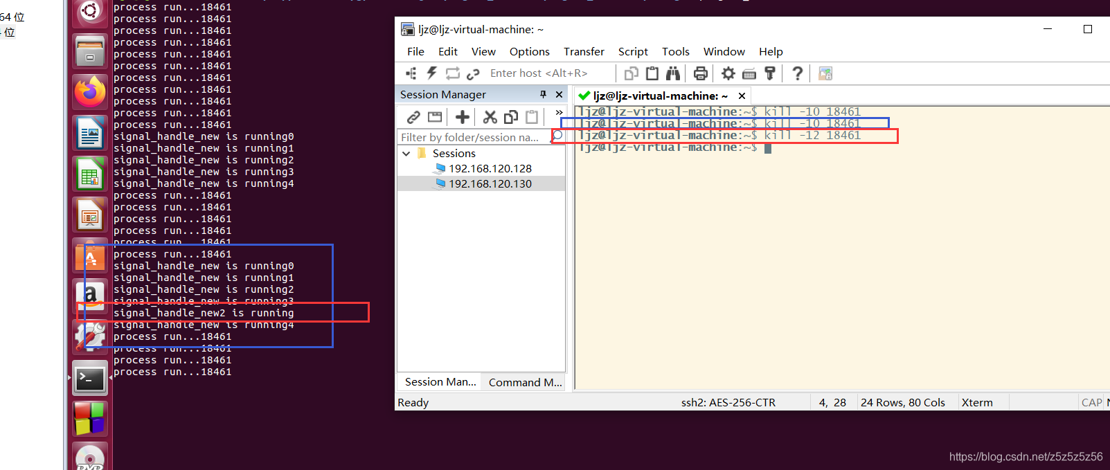
Task: Click the New Session plus icon
Action: pos(463,117)
